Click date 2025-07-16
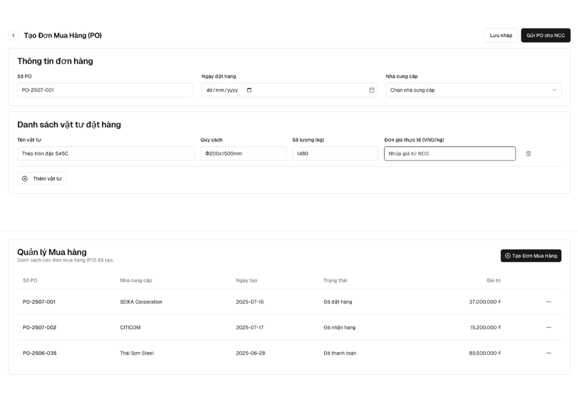 click(250, 302)
